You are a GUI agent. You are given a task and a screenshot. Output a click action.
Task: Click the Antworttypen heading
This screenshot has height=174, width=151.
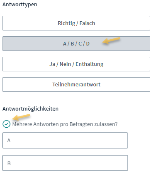pyautogui.click(x=20, y=5)
